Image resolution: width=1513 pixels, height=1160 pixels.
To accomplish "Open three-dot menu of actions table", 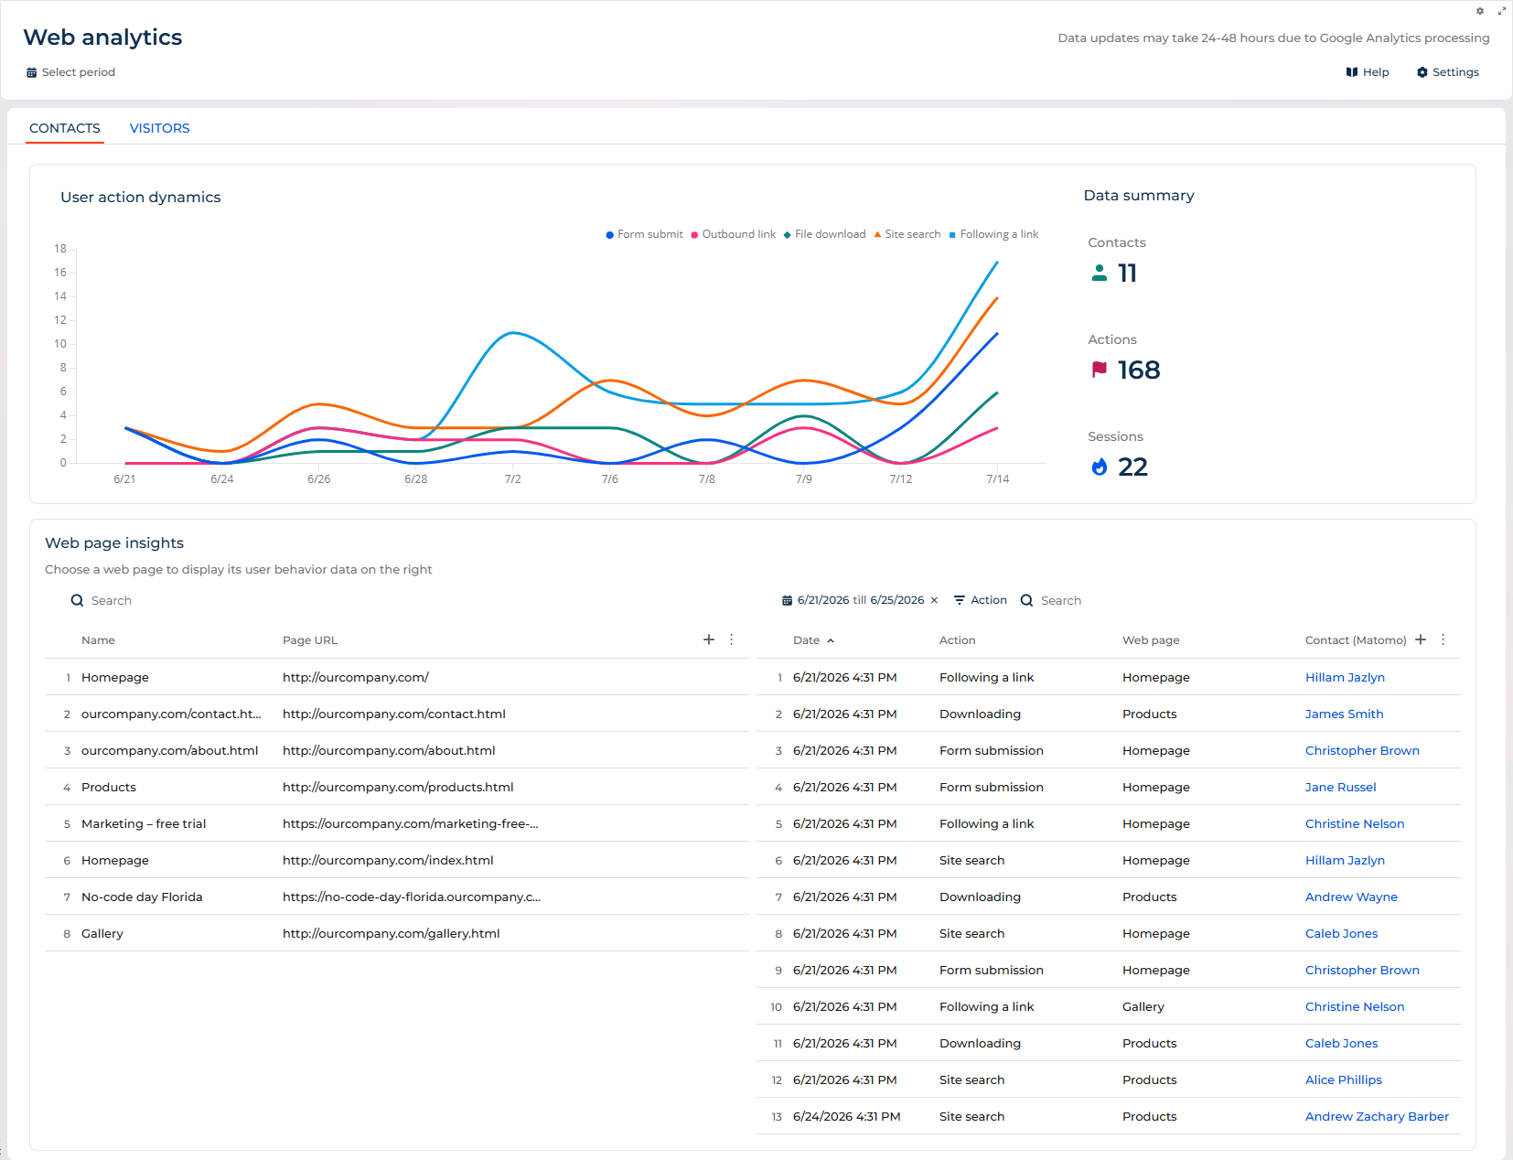I will point(1443,639).
